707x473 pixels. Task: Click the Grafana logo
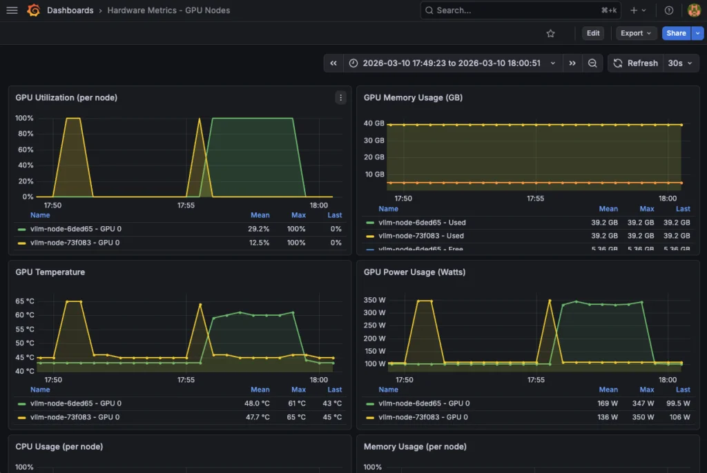33,10
